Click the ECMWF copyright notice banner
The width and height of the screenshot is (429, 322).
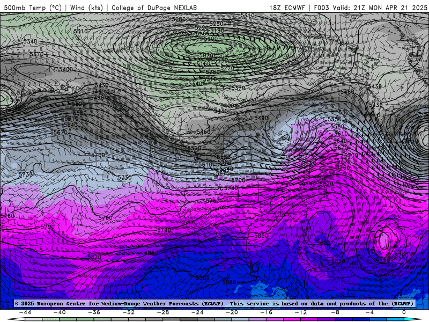(214, 303)
